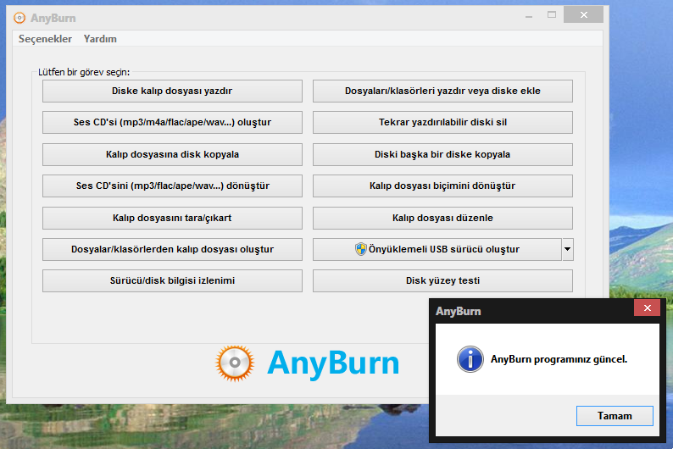Image resolution: width=673 pixels, height=449 pixels.
Task: Click the 'Lütfen bir görev seçin:' label
Action: [x=84, y=72]
